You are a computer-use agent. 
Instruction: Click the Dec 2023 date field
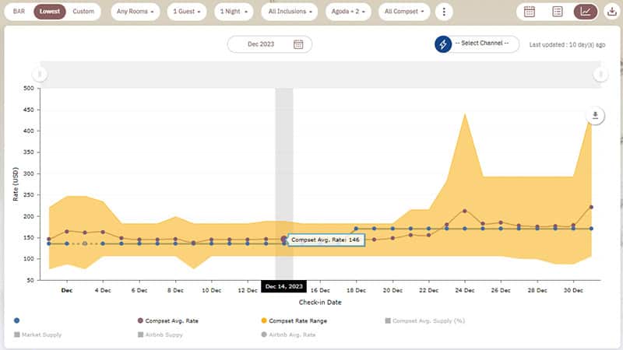tap(262, 44)
